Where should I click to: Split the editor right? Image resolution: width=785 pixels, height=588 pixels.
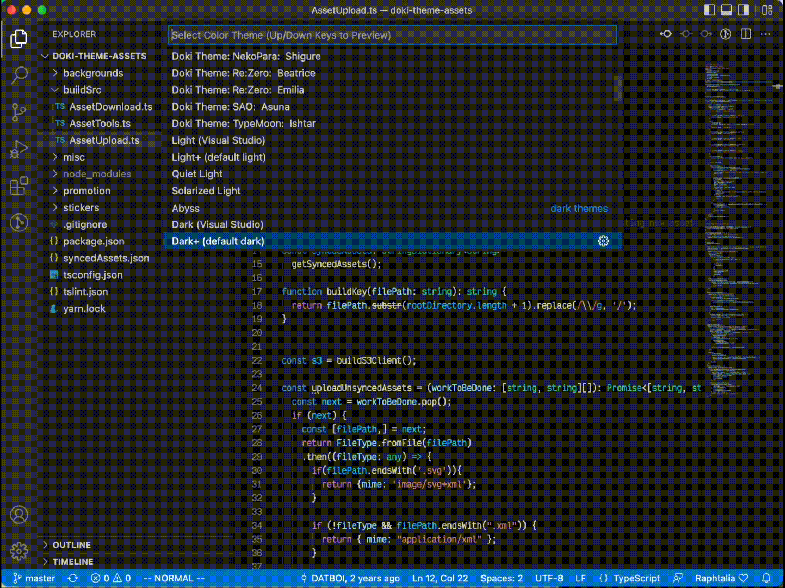tap(746, 34)
